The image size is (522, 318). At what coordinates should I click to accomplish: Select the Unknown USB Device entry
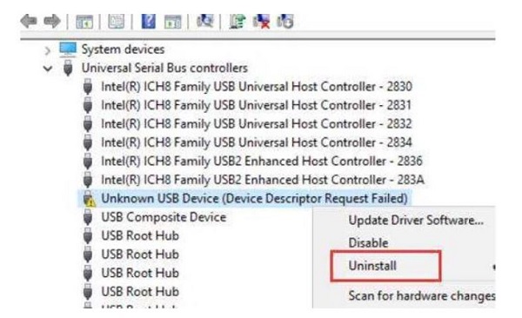[254, 199]
